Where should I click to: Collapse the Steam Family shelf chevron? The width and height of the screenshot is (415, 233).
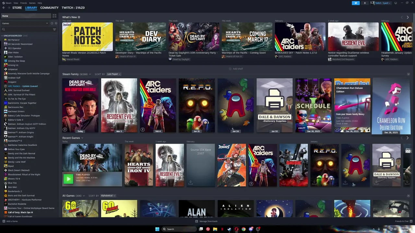tap(408, 74)
